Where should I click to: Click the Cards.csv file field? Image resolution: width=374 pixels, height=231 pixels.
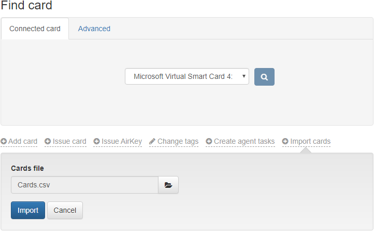[x=84, y=185]
